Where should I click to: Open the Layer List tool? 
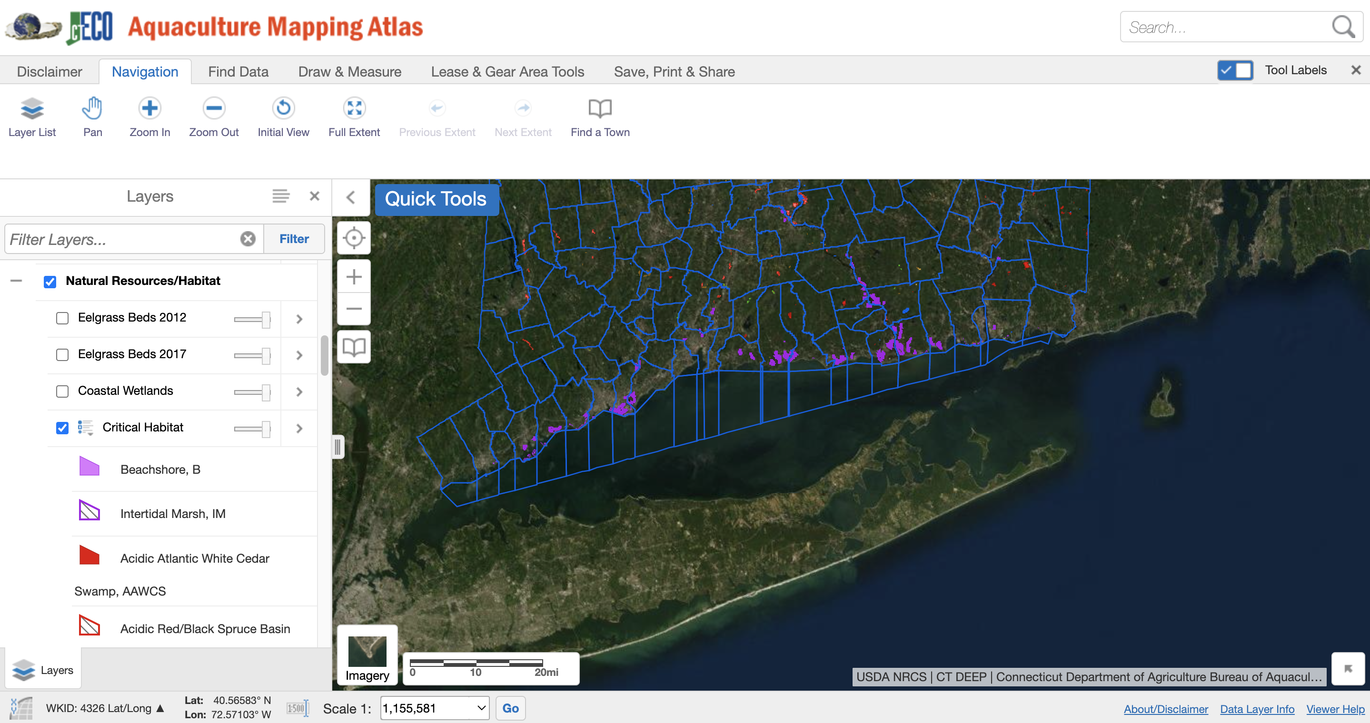click(x=32, y=109)
